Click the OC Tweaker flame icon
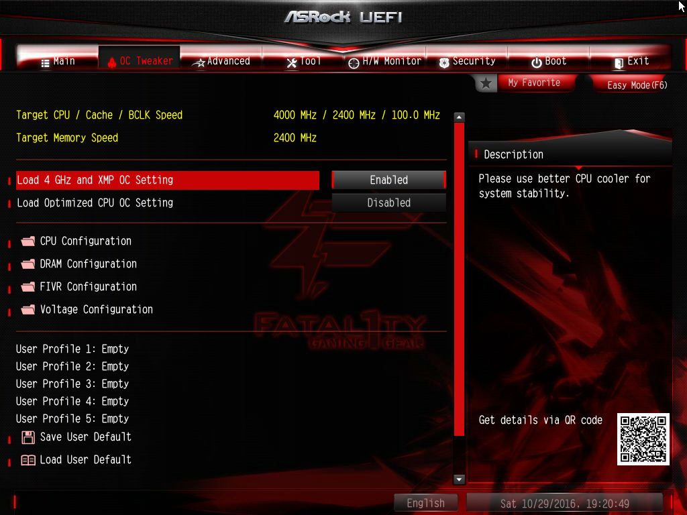The height and width of the screenshot is (515, 687). point(112,62)
